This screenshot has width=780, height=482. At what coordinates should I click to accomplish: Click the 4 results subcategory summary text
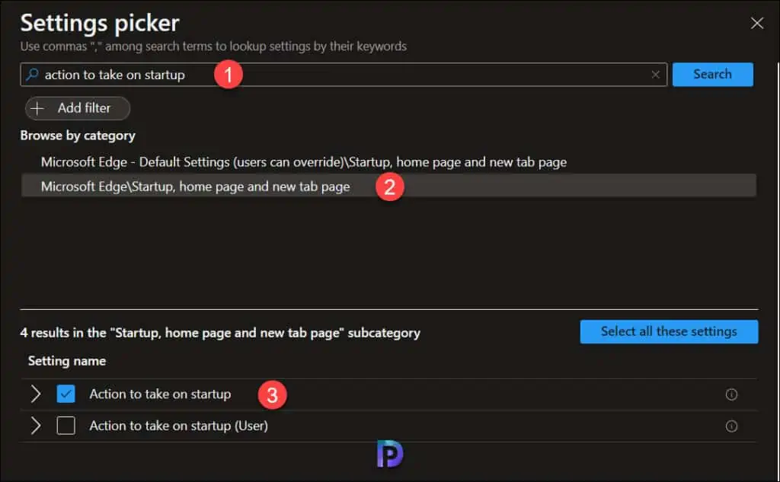coord(220,333)
